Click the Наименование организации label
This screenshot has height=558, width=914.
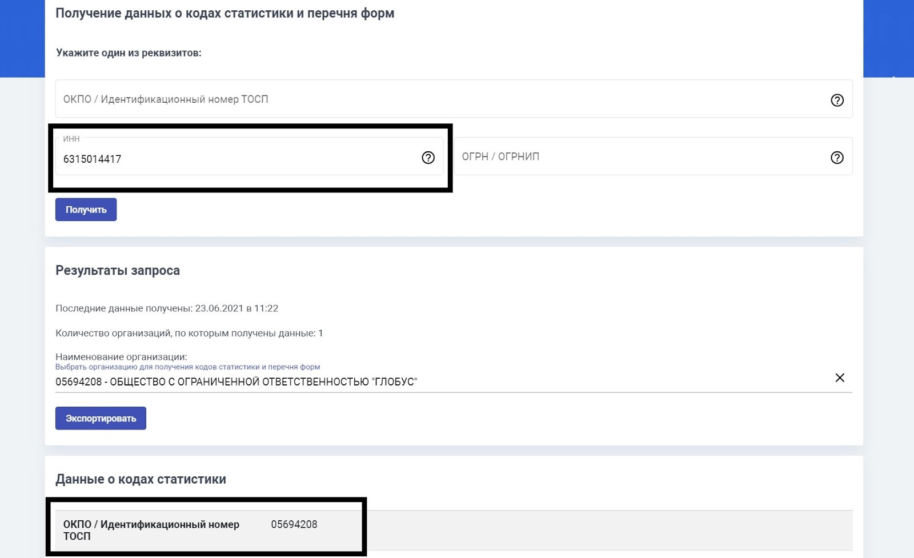[121, 356]
